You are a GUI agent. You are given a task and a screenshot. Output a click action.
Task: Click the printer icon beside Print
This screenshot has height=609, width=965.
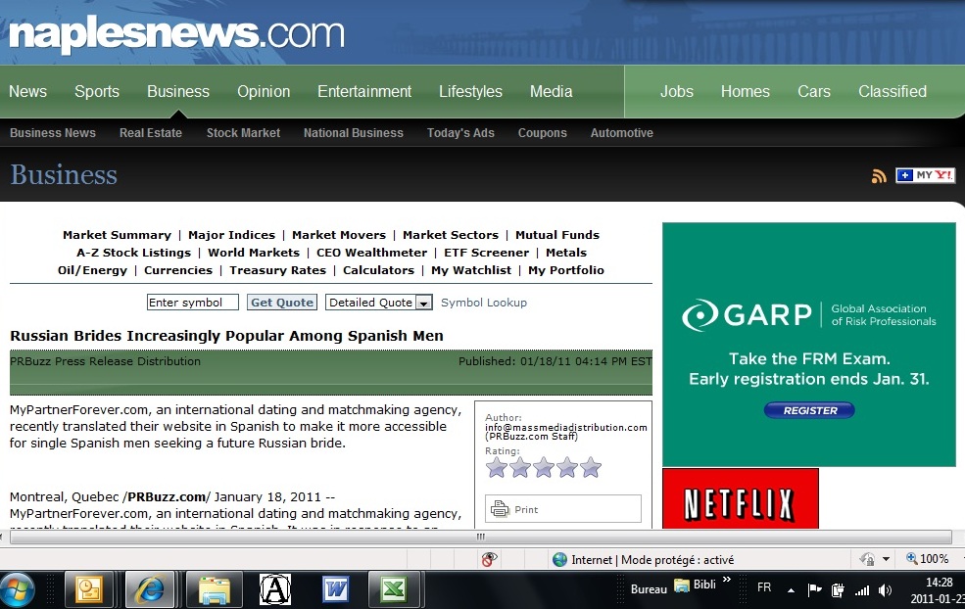coord(500,509)
